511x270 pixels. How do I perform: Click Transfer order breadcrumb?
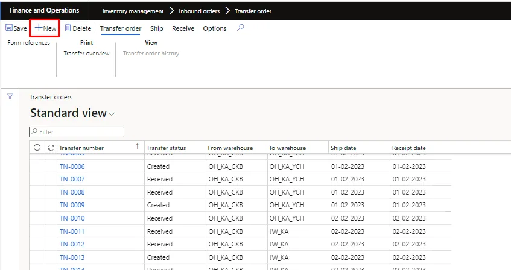(x=253, y=11)
